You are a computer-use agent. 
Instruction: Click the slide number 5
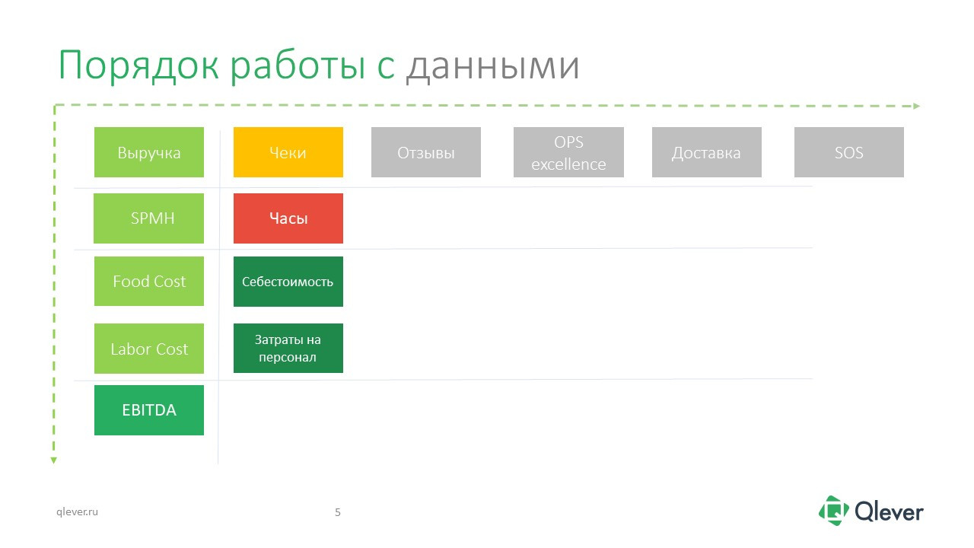pos(338,512)
